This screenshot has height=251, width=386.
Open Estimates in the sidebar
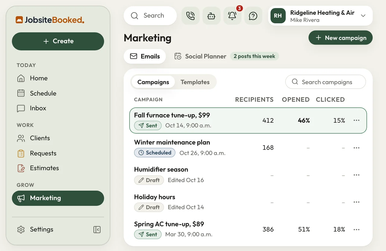tap(58, 168)
